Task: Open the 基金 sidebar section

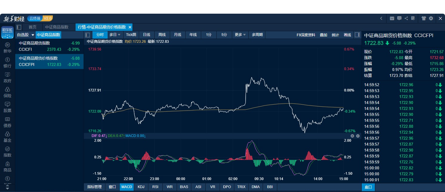Action: (x=7, y=137)
